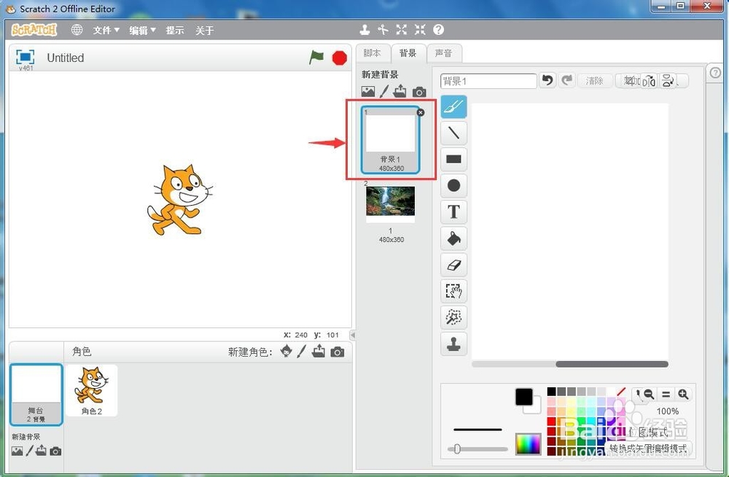Select the Ellipse tool
The width and height of the screenshot is (729, 477).
453,186
